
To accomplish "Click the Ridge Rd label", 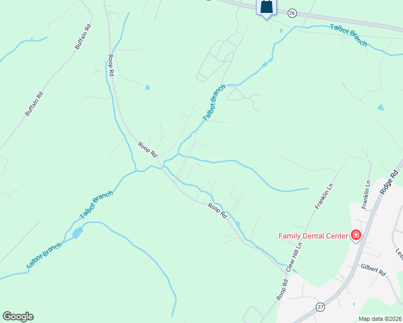I will coord(389,182).
